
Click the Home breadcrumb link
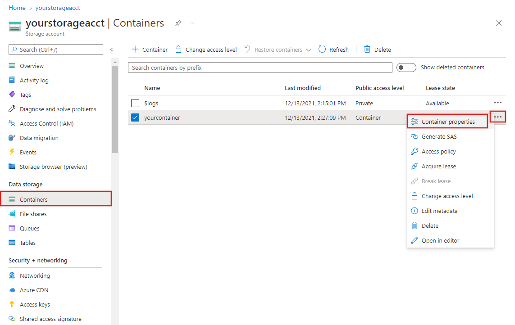pos(17,8)
